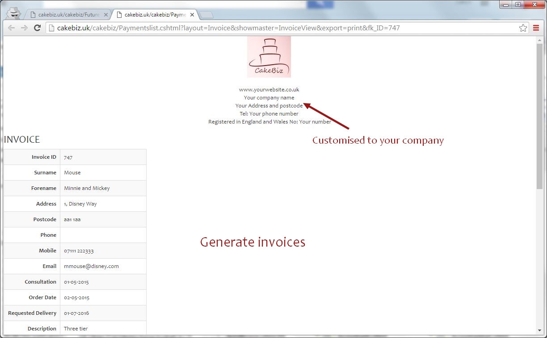Click the page icon on the Paymentslist tab
This screenshot has height=338, width=547.
point(120,14)
